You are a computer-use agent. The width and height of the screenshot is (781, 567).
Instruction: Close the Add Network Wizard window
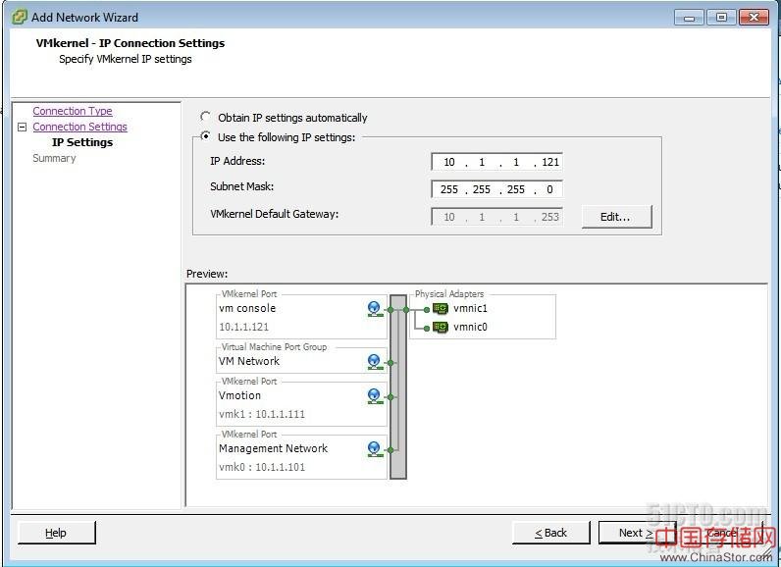(754, 17)
